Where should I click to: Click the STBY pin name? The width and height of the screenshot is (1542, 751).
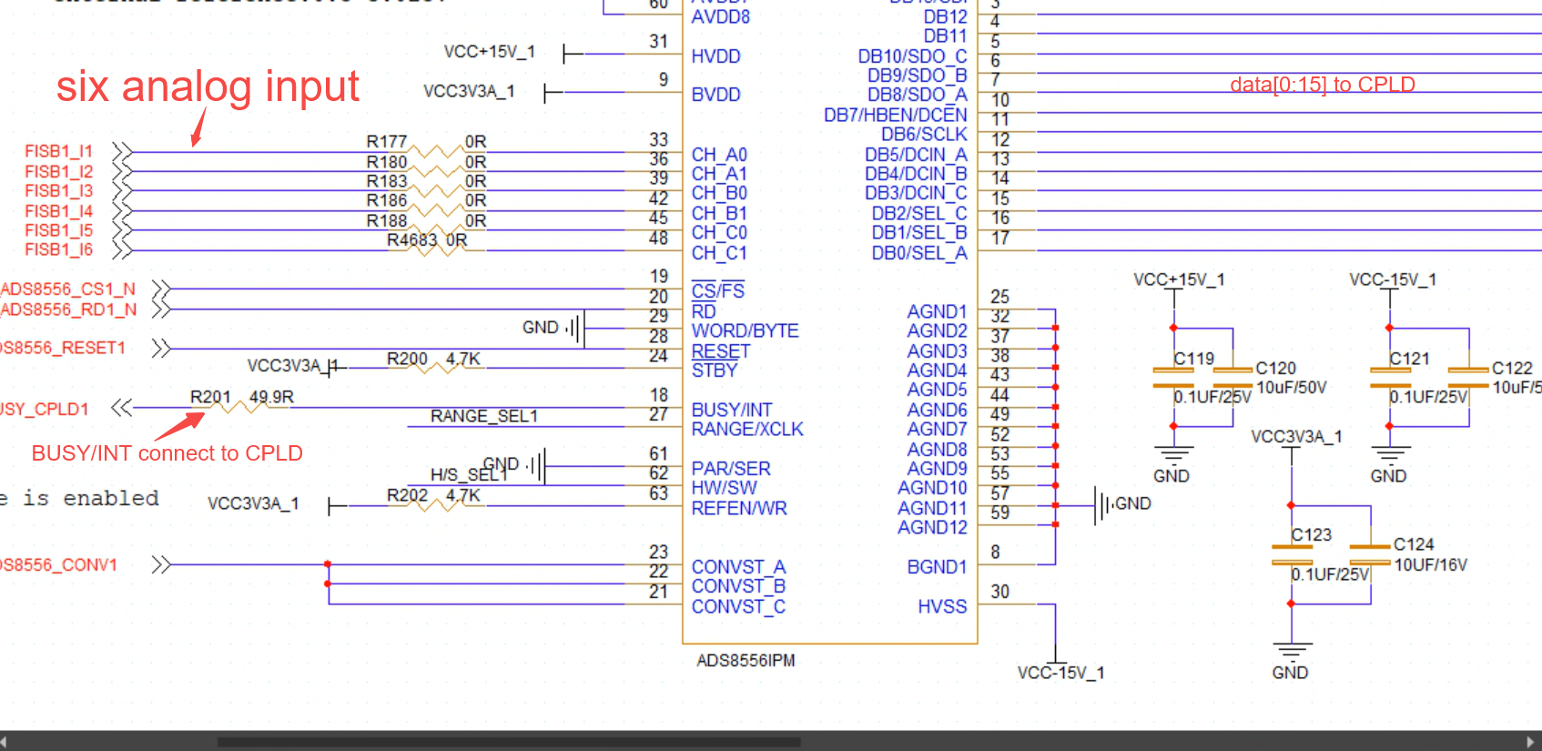[715, 370]
